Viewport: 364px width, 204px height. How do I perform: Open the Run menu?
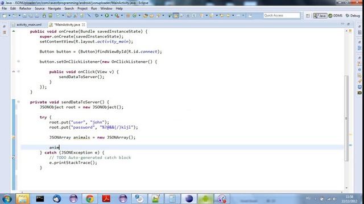click(x=94, y=8)
